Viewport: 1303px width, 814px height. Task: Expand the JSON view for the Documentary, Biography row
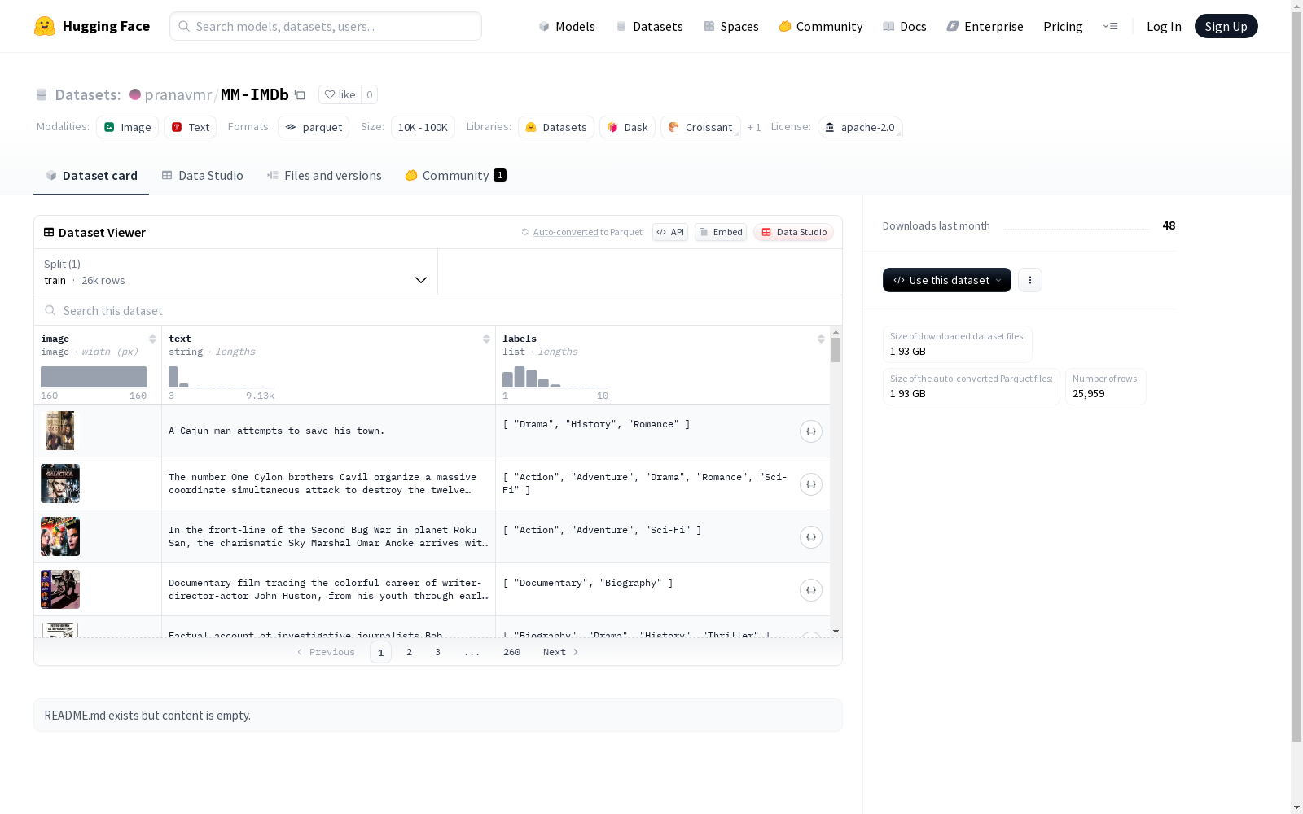811,590
